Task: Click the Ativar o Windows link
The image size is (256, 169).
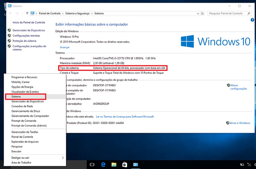Action: click(x=240, y=123)
